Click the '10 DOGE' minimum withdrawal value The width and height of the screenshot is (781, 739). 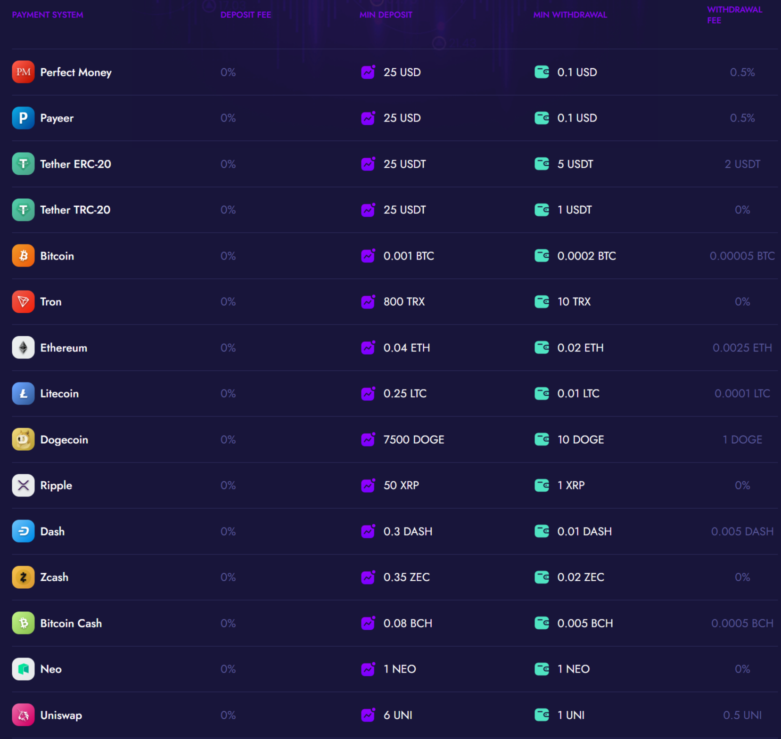click(x=581, y=439)
